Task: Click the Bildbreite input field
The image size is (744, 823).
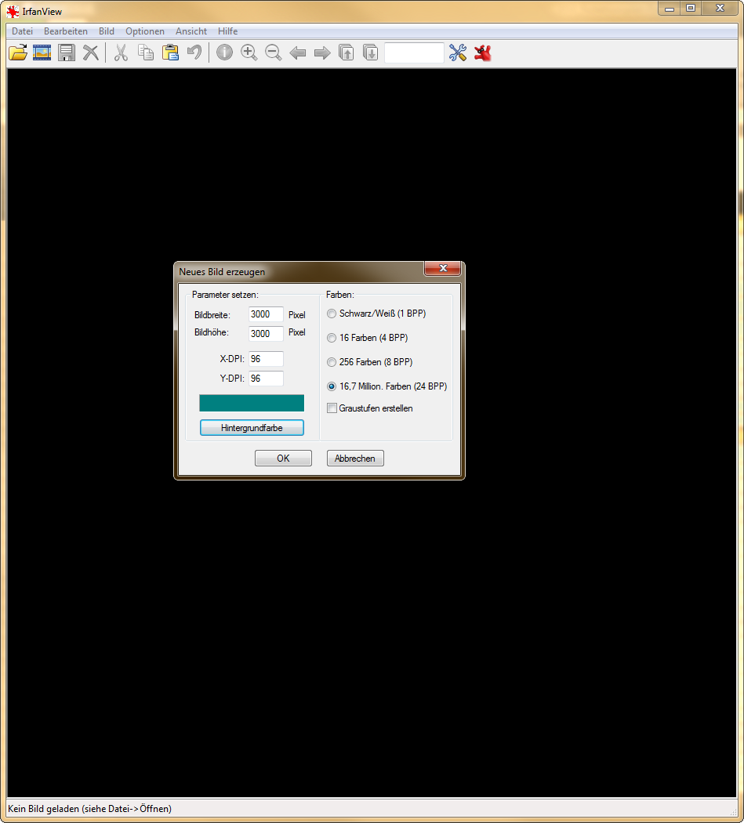Action: pos(266,314)
